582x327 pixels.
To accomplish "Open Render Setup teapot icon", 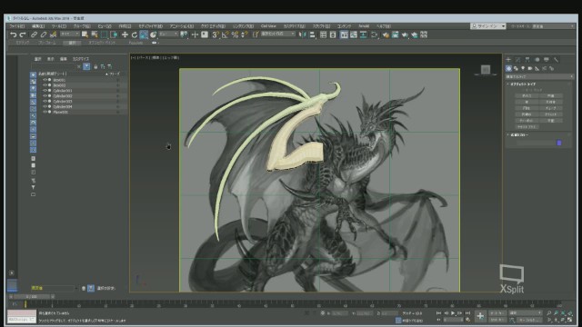I will pyautogui.click(x=386, y=35).
